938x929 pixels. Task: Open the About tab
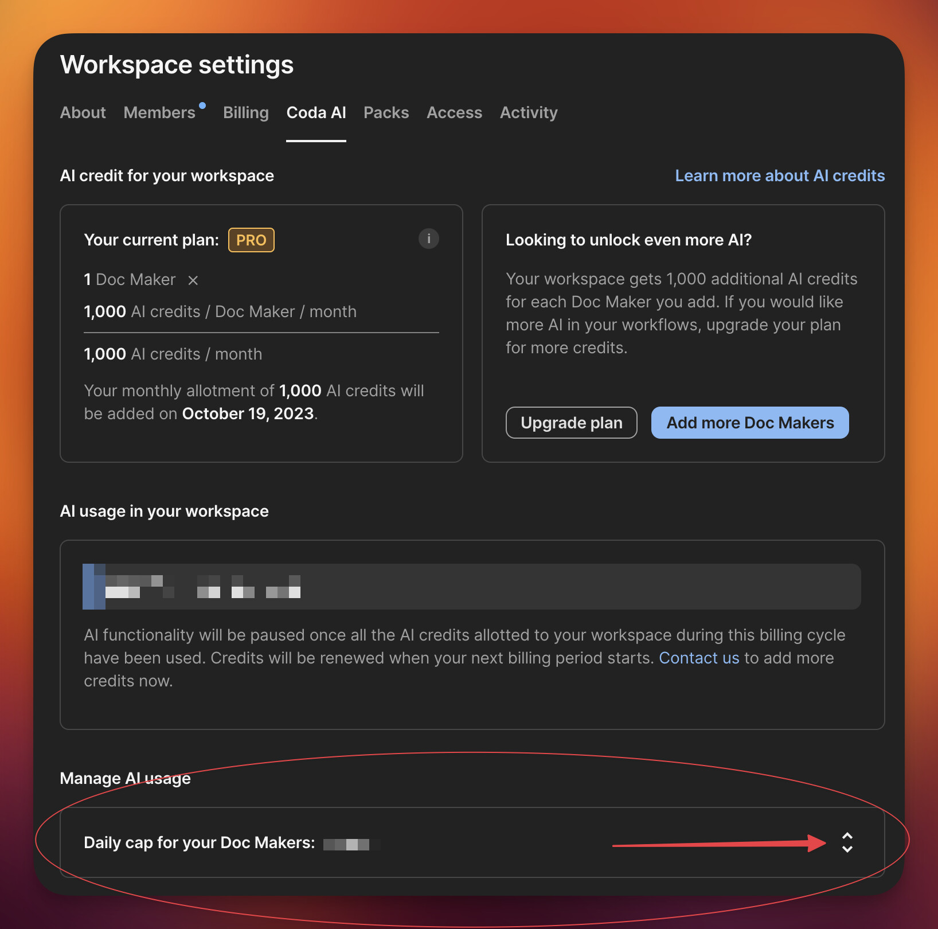[83, 112]
